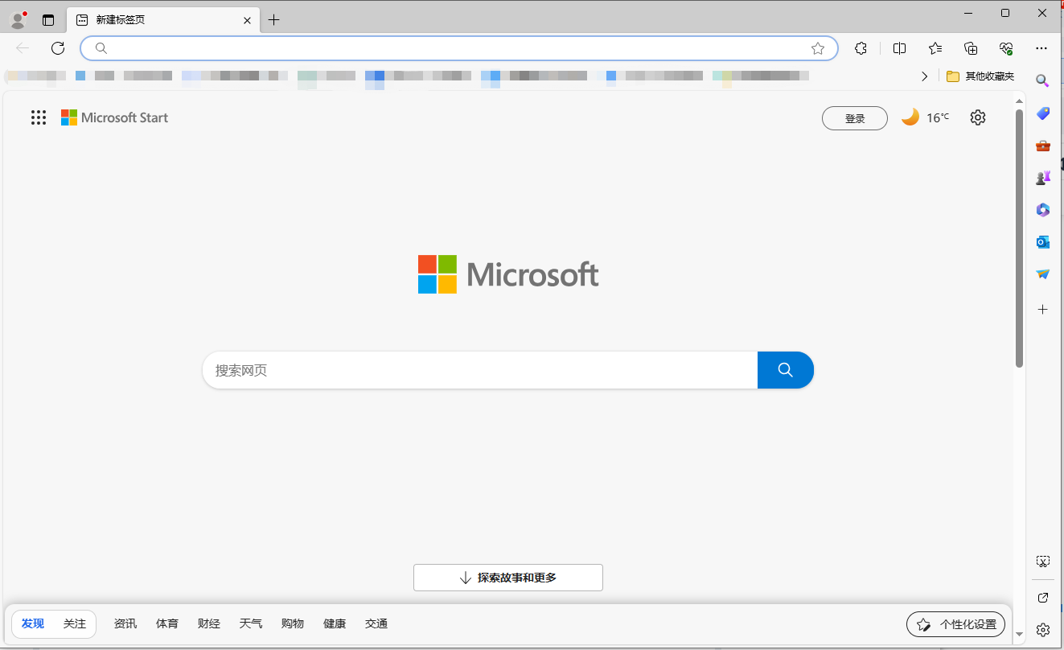Refresh the current page
Viewport: 1064px width, 650px height.
(58, 48)
